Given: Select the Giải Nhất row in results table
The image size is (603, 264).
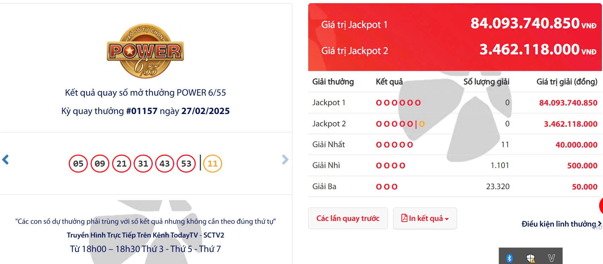Looking at the screenshot, I should click(x=395, y=144).
